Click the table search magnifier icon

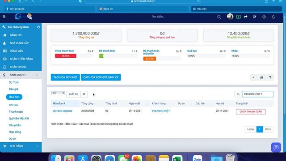point(238,94)
